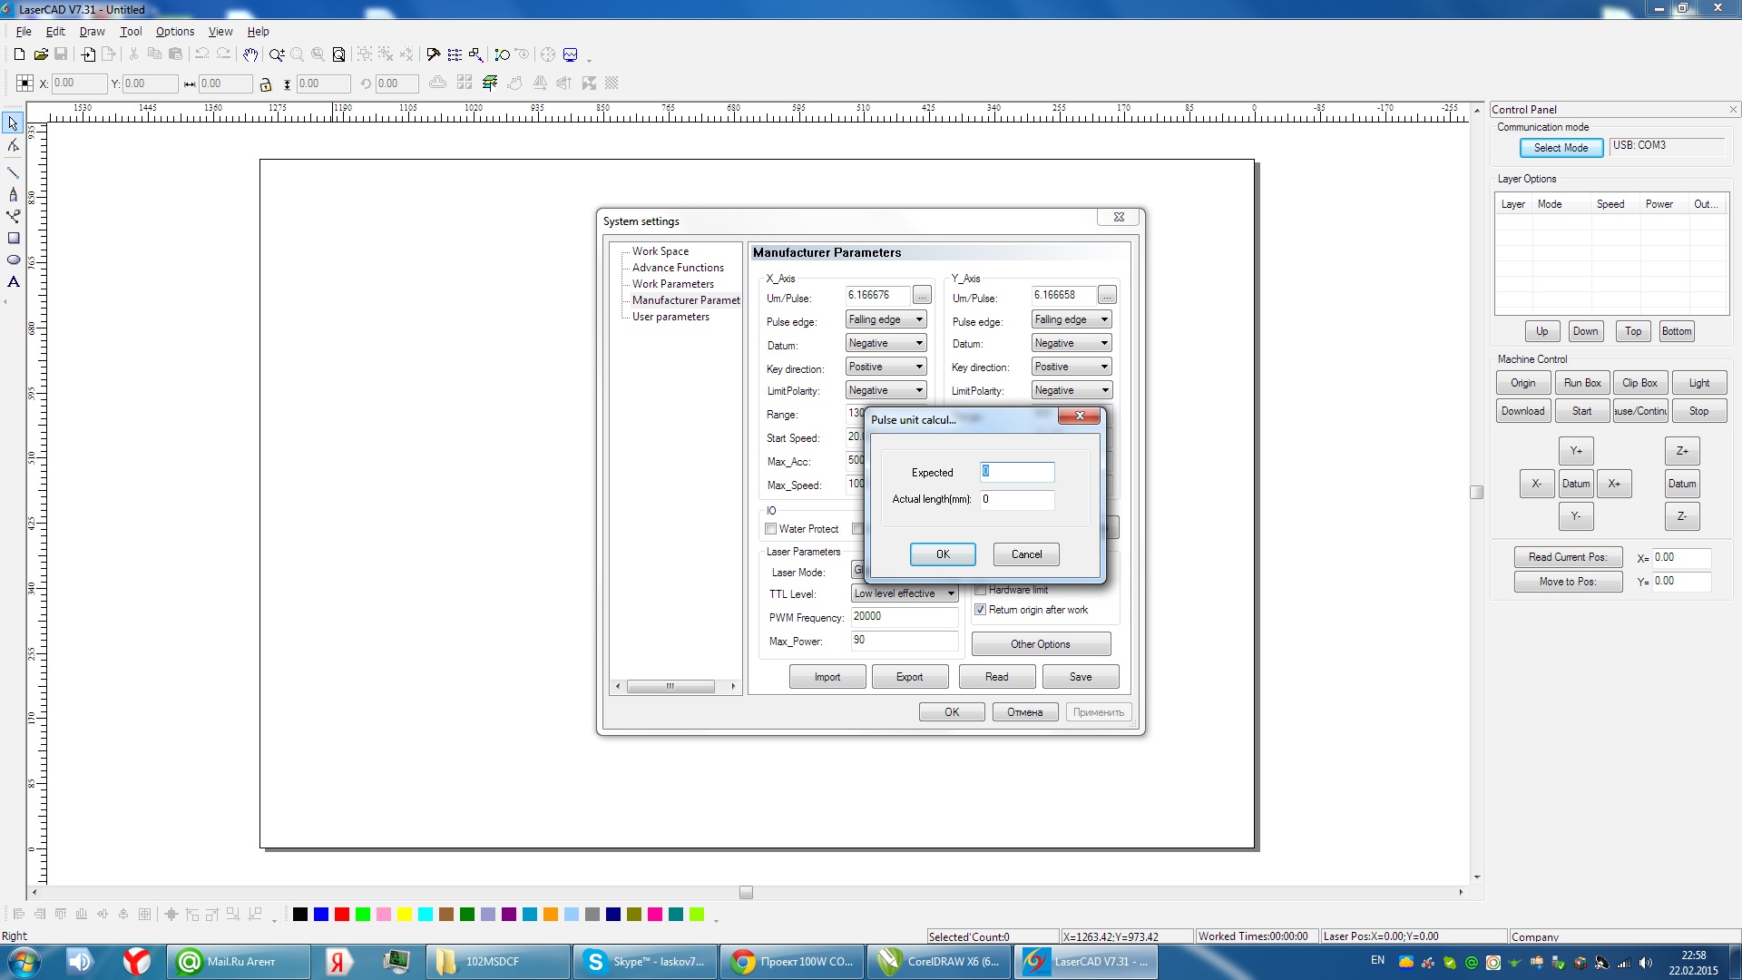Select the Text tool in left toolbox
The image size is (1742, 980).
point(14,282)
